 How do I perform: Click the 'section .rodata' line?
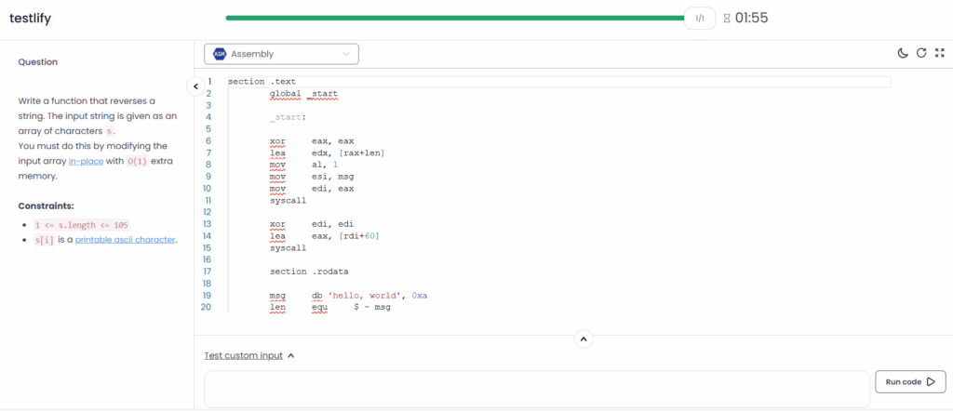click(x=309, y=272)
